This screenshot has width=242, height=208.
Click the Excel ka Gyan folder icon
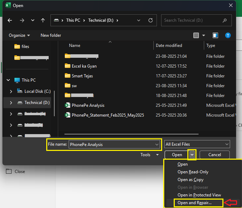(68, 66)
